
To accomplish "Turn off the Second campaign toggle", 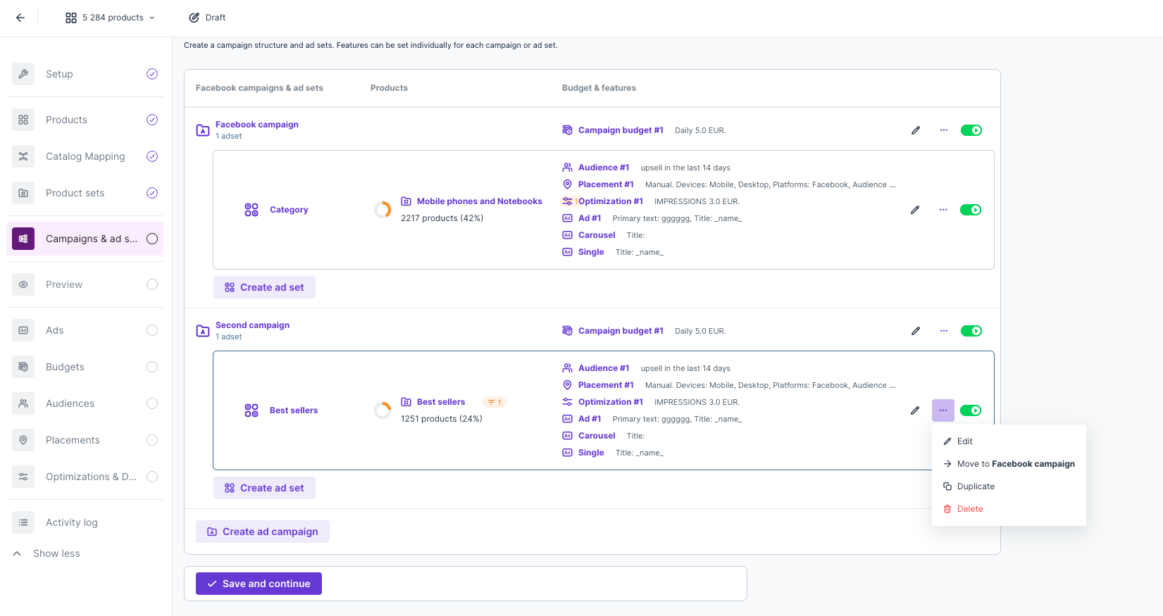I will click(971, 331).
